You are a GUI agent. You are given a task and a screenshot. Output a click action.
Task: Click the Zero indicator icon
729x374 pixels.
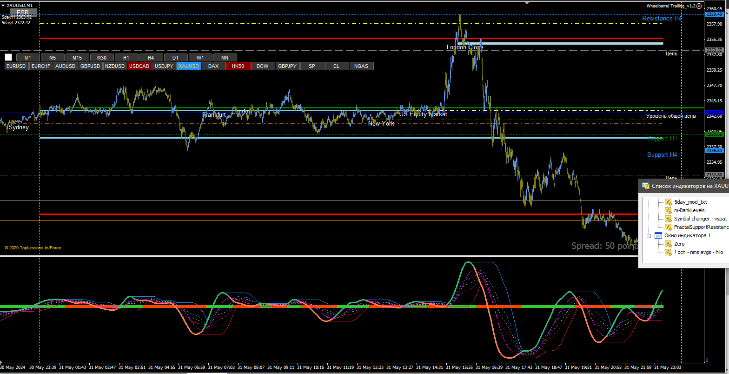[668, 244]
